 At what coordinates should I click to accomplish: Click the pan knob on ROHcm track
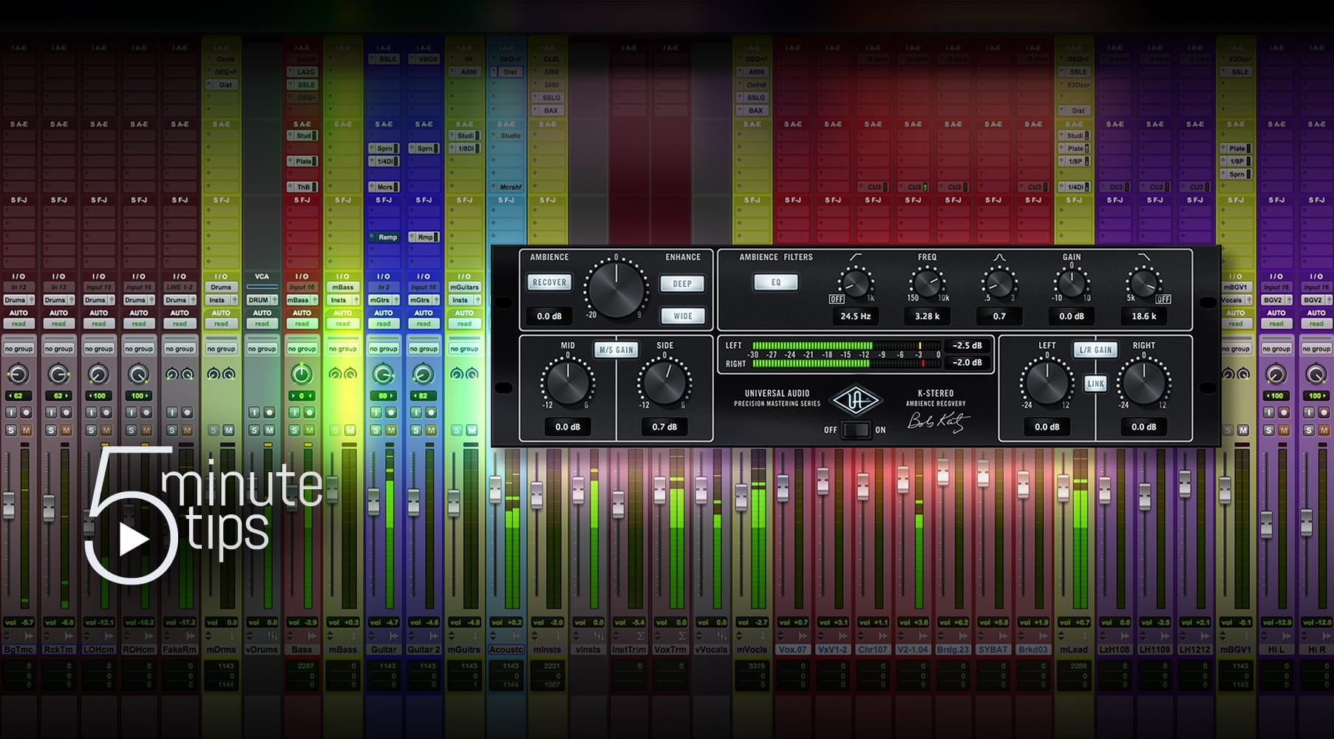click(x=139, y=375)
